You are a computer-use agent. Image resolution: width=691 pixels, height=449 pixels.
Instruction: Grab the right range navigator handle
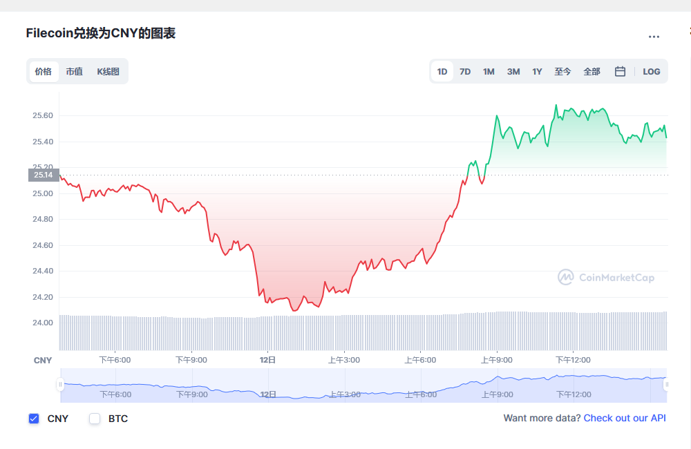click(x=667, y=385)
